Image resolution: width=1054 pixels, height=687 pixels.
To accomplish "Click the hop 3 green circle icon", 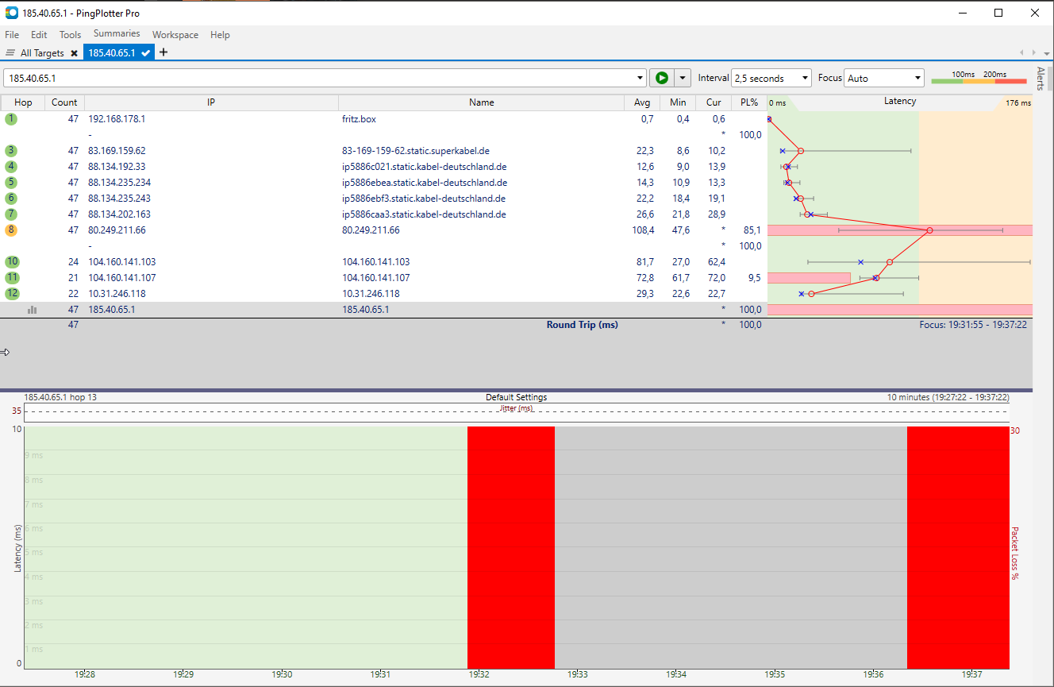I will (10, 151).
